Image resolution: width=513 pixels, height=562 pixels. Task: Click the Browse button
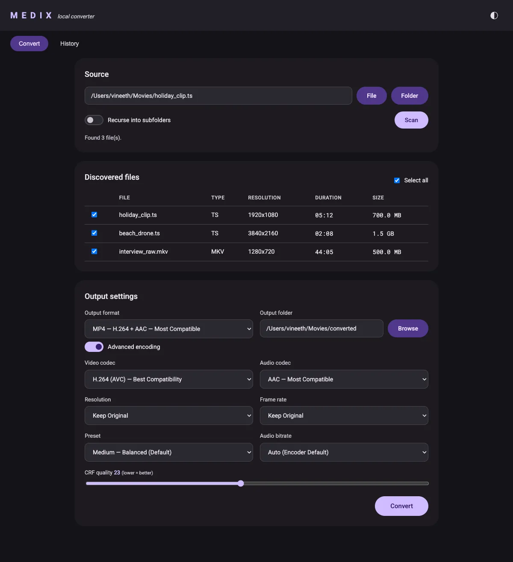tap(408, 328)
